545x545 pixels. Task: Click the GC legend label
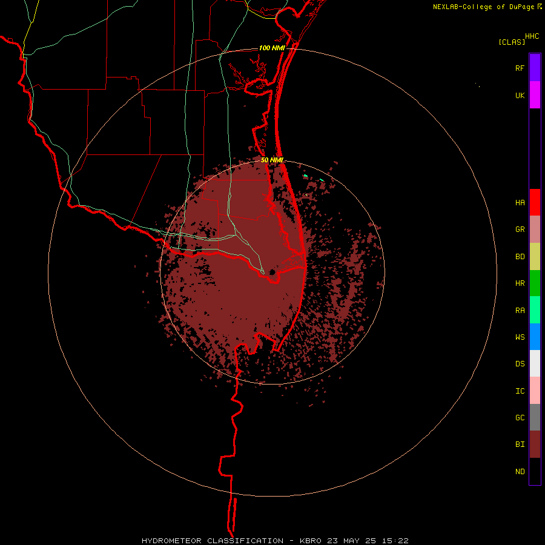pos(520,418)
